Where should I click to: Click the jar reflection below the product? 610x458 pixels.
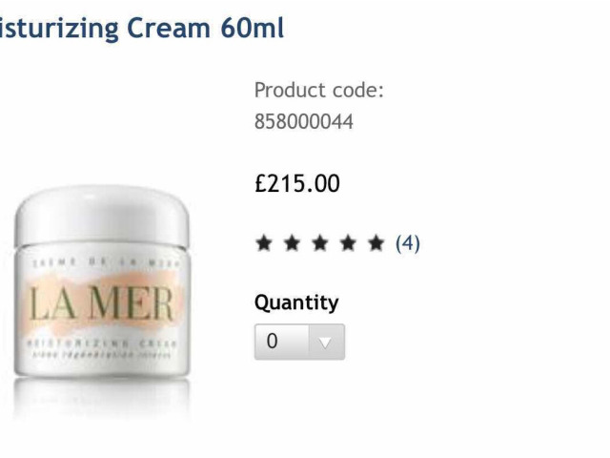coord(102,399)
